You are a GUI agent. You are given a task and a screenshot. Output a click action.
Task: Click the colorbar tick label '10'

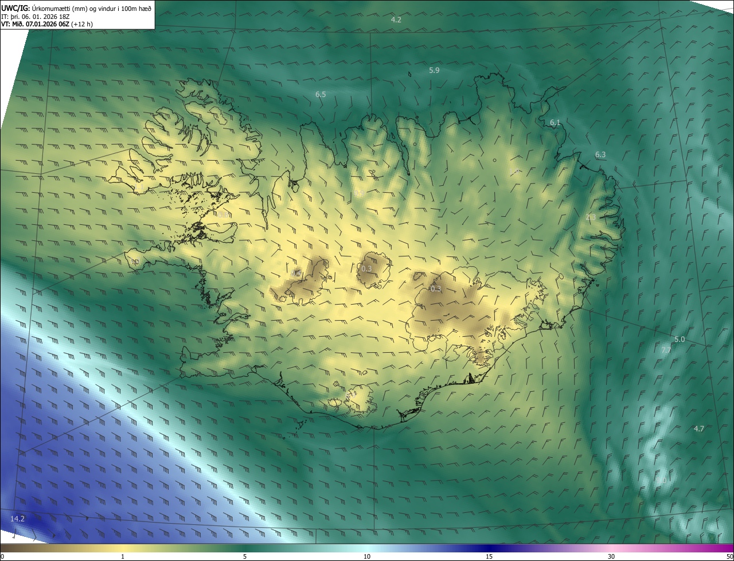coord(367,556)
